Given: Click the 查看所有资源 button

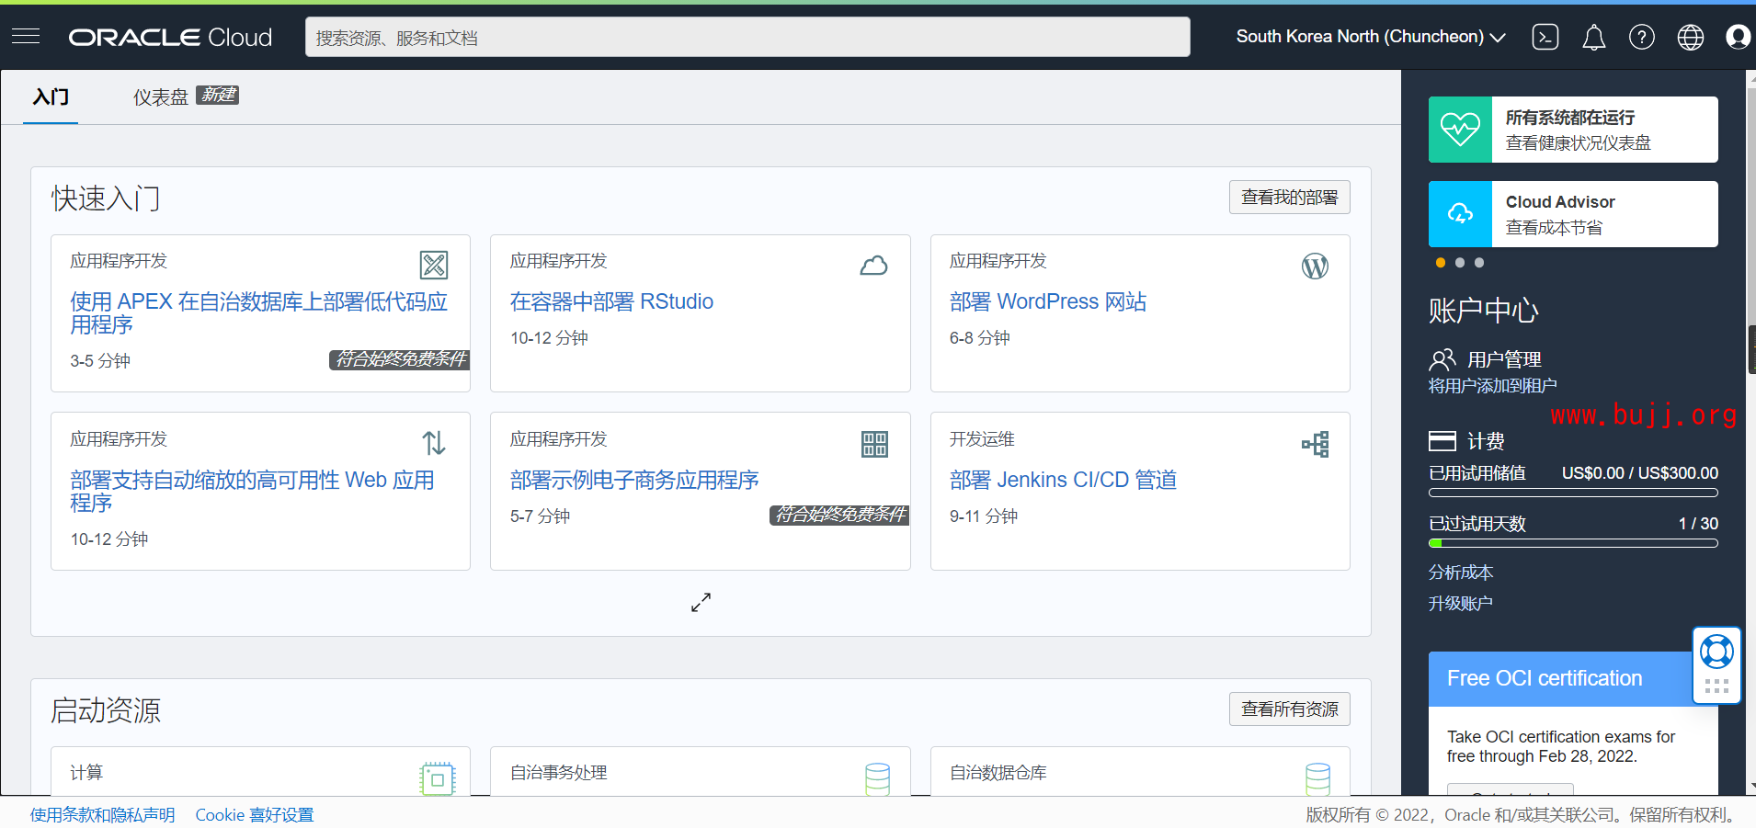Looking at the screenshot, I should (1289, 709).
